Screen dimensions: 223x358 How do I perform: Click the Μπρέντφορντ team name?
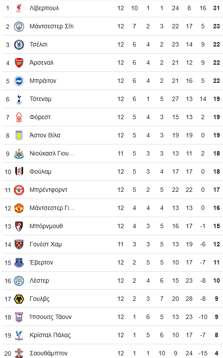click(x=49, y=190)
